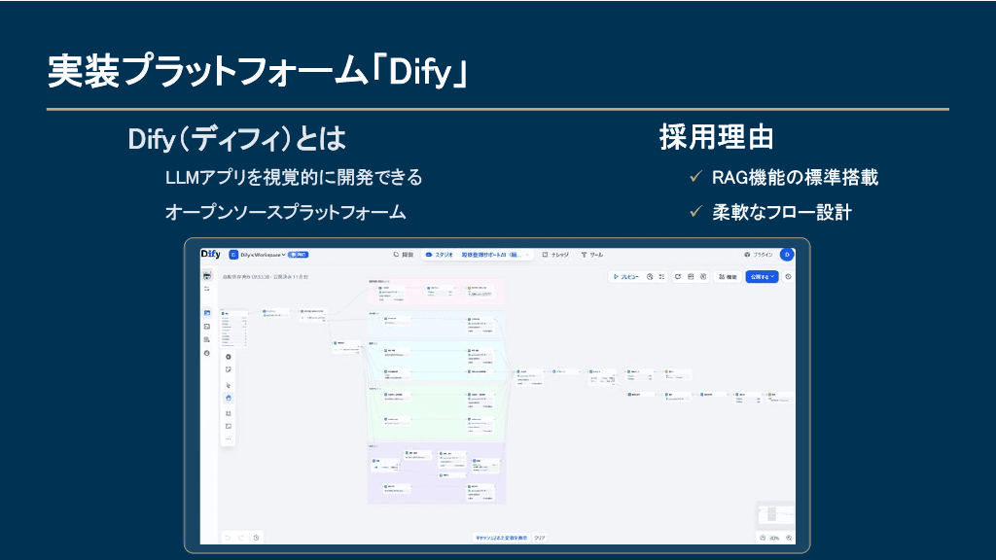Click the Dify logo in the header
This screenshot has height=560, width=996.
pos(211,254)
